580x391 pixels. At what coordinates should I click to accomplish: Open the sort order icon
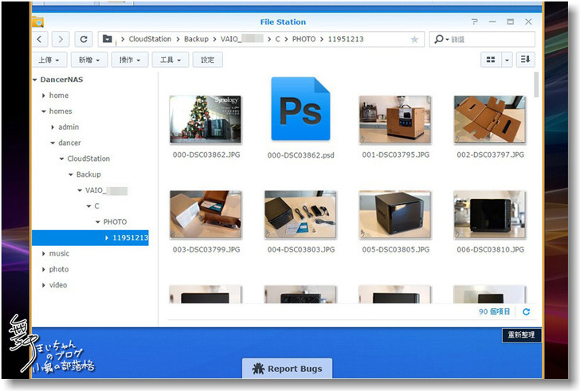[x=525, y=60]
